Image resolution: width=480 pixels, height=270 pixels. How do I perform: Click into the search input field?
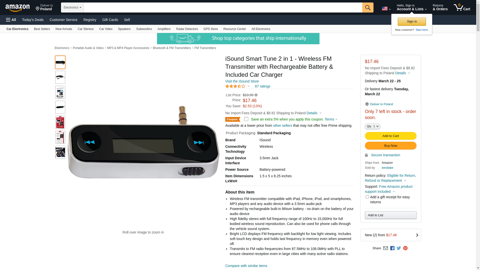pyautogui.click(x=223, y=7)
